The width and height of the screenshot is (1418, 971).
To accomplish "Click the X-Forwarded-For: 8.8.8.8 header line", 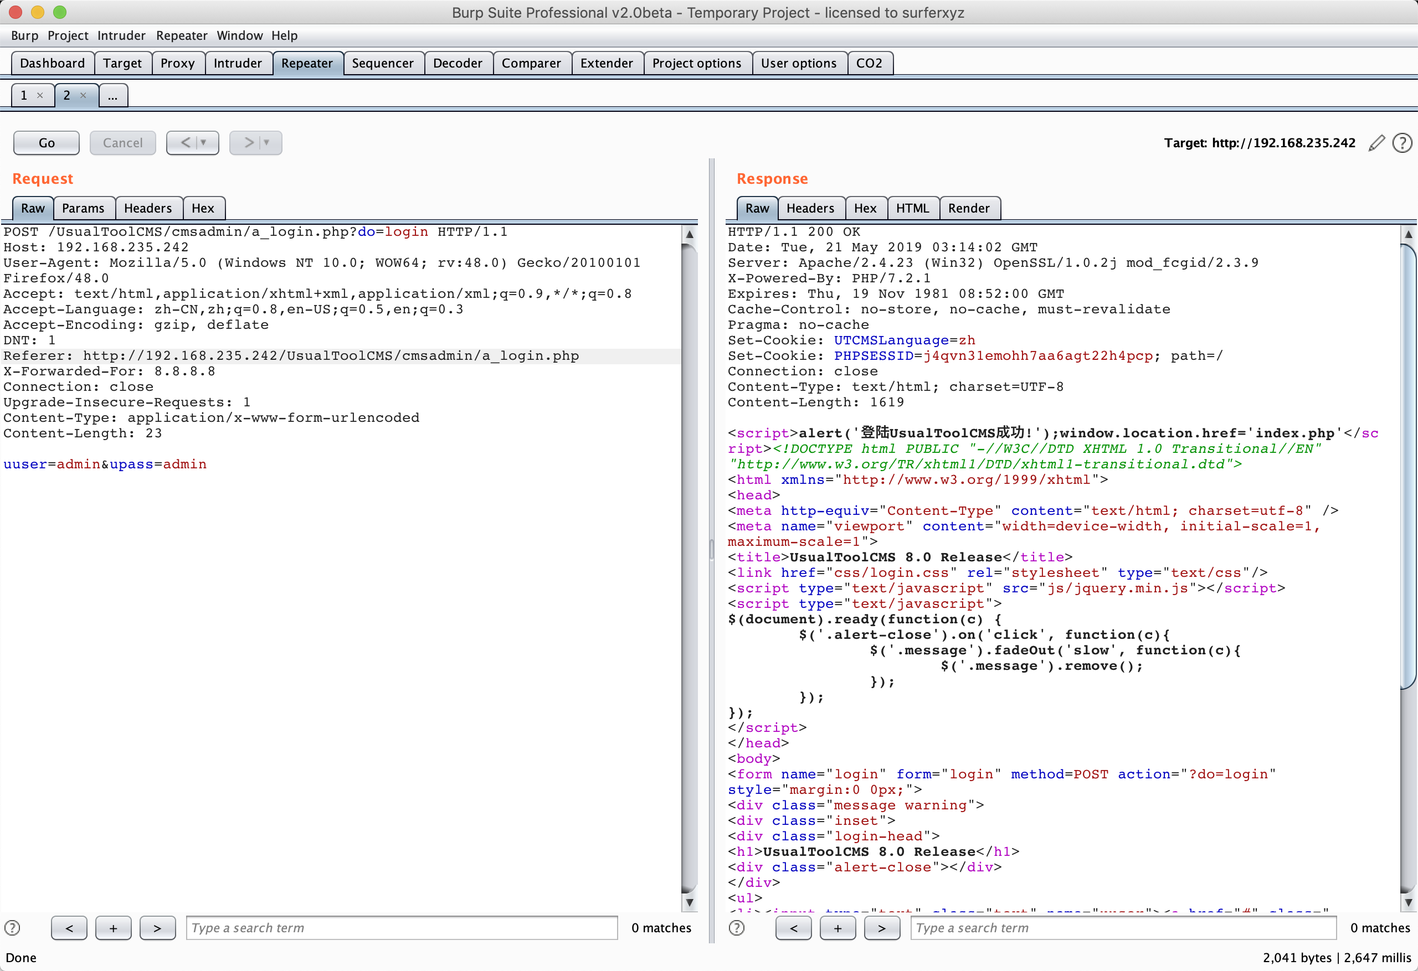I will 109,371.
